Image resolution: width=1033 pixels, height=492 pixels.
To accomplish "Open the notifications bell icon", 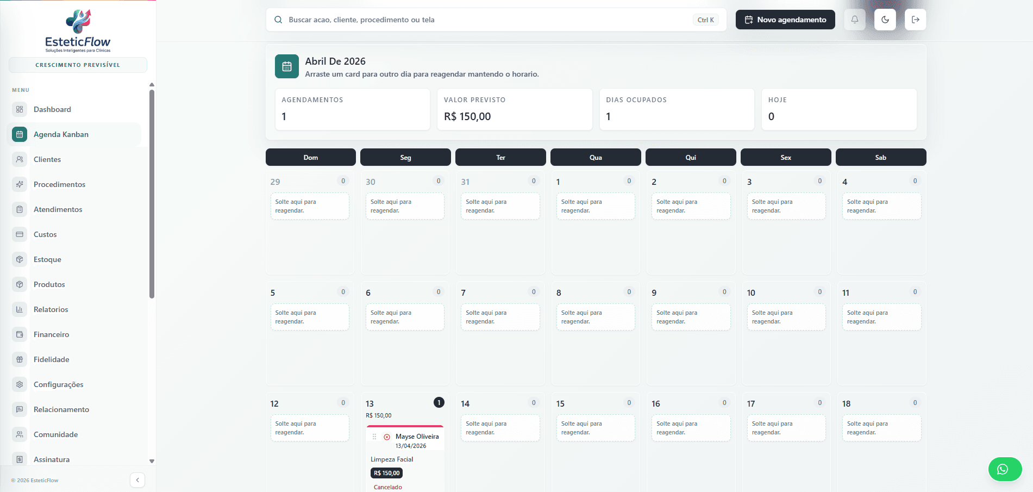I will (854, 19).
